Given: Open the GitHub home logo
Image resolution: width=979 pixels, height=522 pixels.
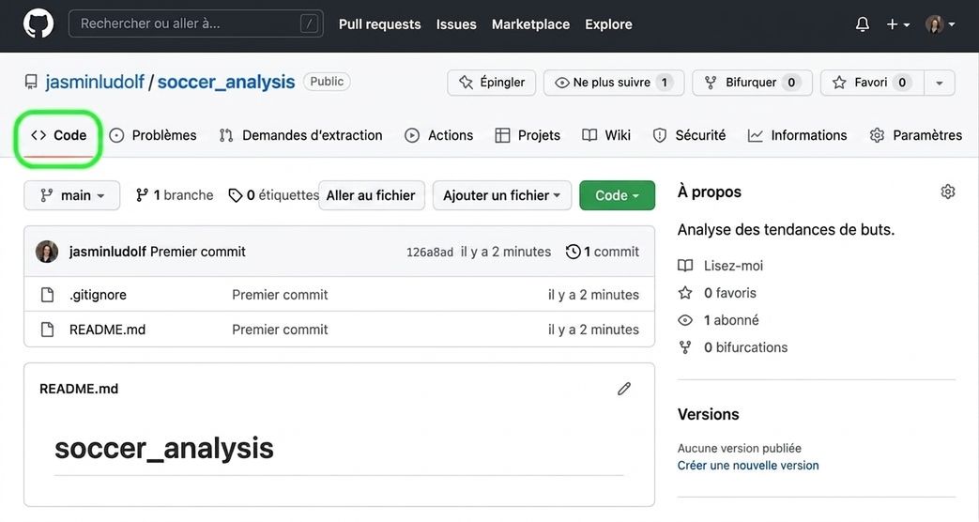Looking at the screenshot, I should tap(38, 24).
